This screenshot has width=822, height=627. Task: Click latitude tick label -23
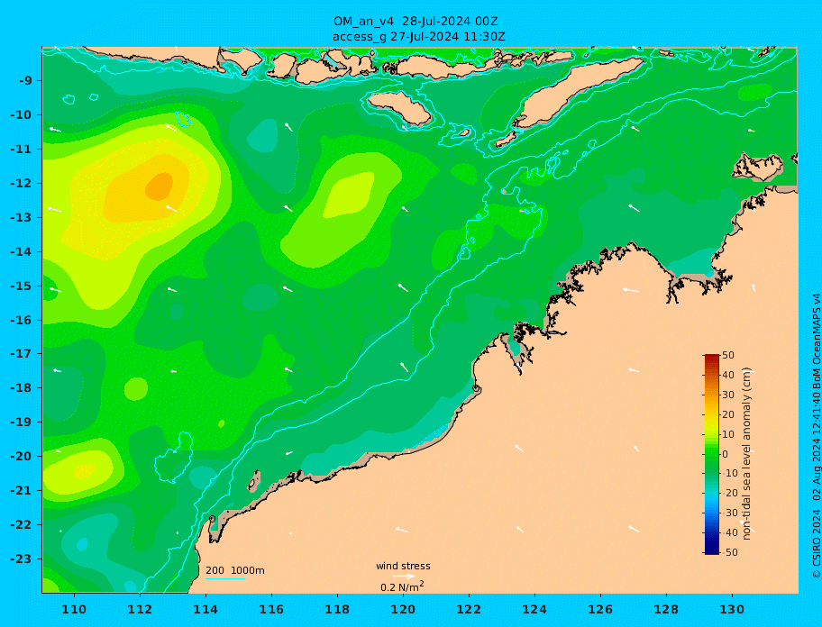(x=21, y=559)
